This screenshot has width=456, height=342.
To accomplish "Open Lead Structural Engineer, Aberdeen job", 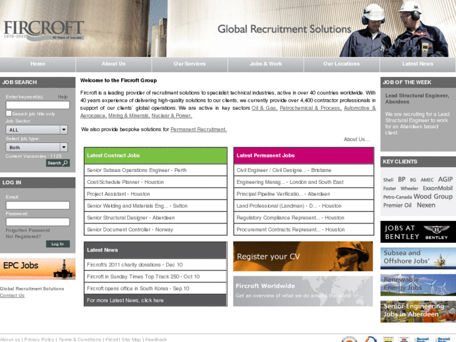I will click(x=417, y=99).
